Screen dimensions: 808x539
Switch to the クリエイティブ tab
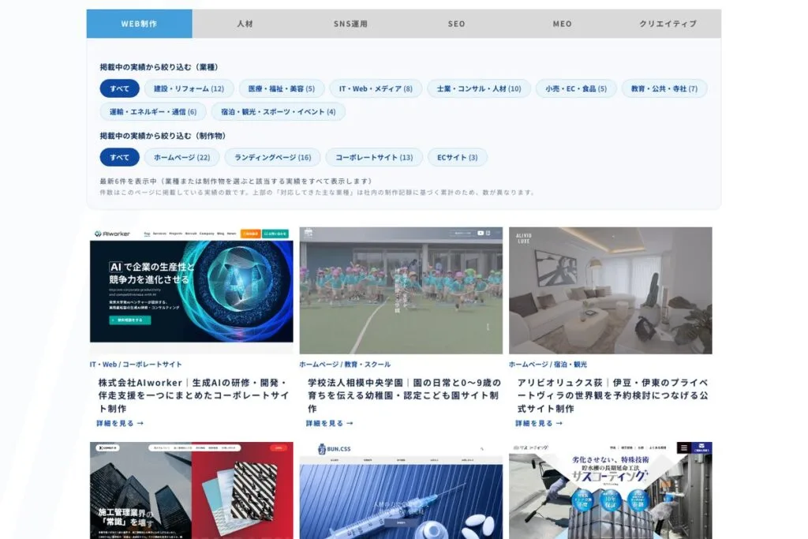pos(668,24)
